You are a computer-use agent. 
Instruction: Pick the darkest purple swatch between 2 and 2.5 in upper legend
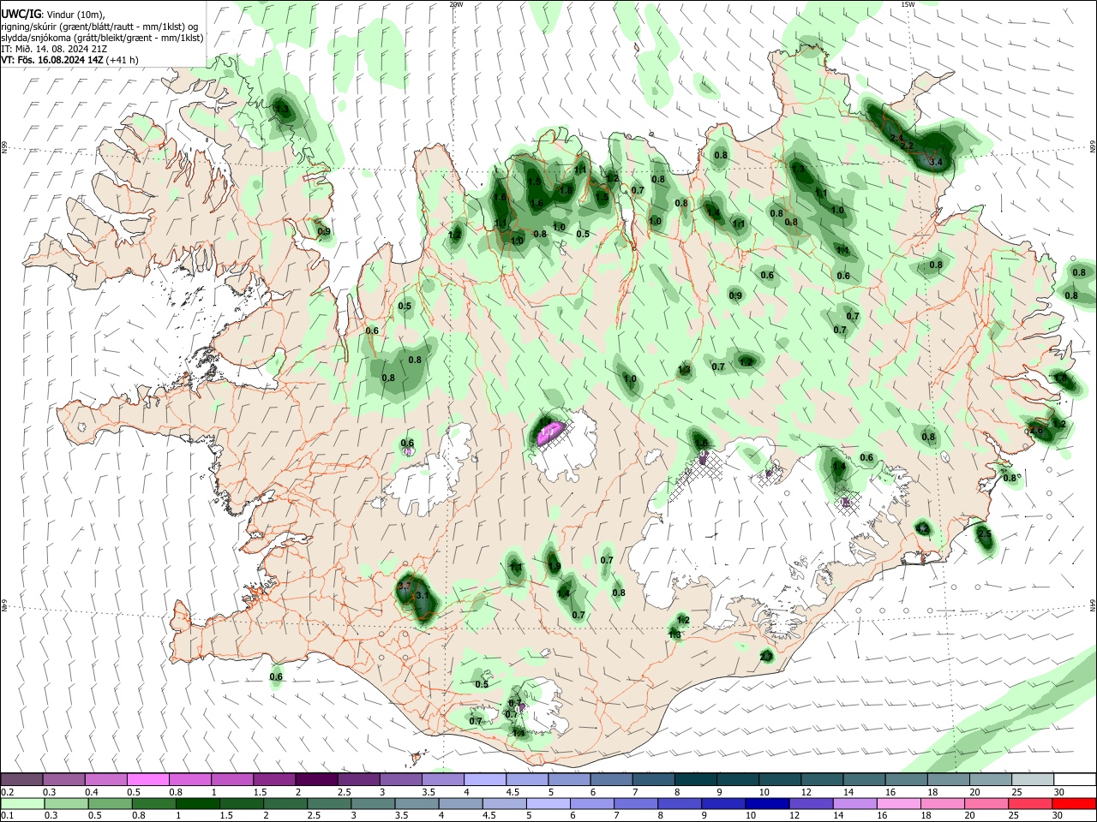[315, 779]
